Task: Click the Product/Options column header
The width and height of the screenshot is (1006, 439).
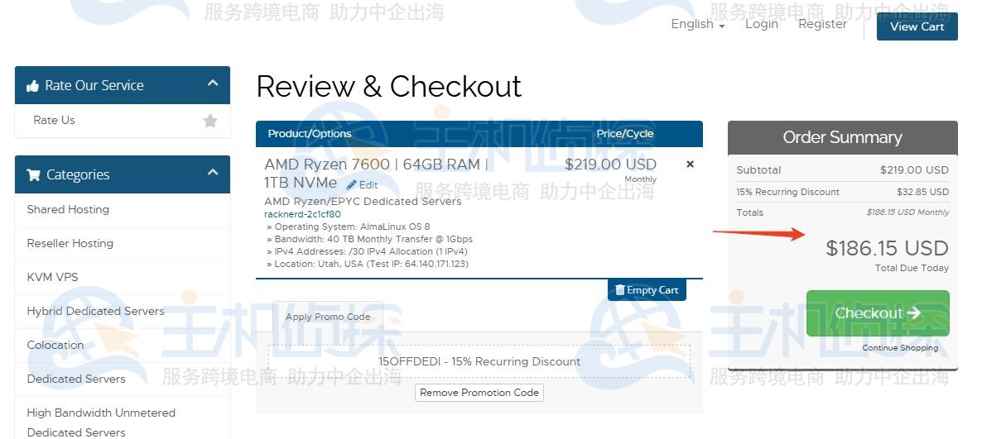Action: (310, 134)
